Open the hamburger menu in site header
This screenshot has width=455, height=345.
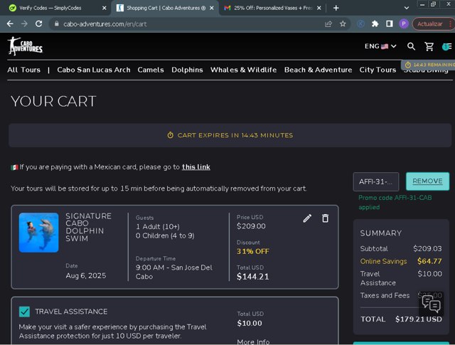[x=447, y=46]
